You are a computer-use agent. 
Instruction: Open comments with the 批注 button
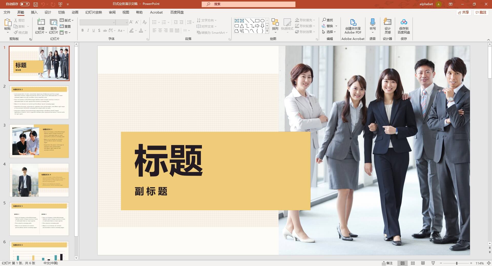[x=481, y=12]
